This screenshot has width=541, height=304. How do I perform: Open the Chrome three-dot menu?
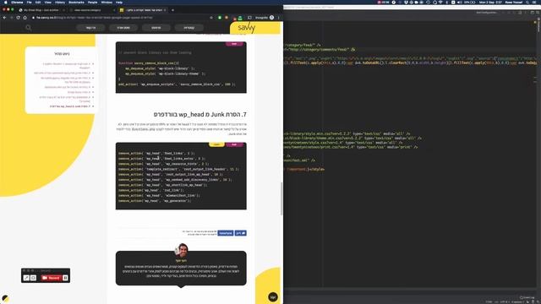coord(278,18)
